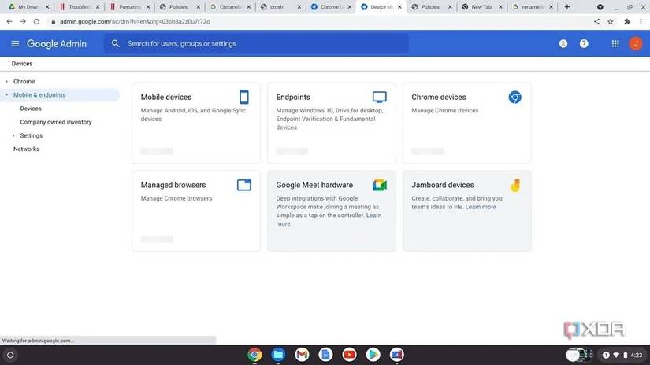Share this page from address bar

pyautogui.click(x=596, y=21)
